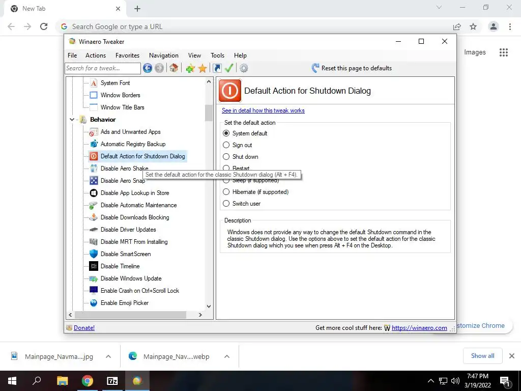Select the Switch user radio option
Viewport: 521px width, 391px height.
coord(226,204)
